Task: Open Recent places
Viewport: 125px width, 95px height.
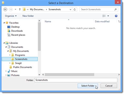Action: pos(18,35)
